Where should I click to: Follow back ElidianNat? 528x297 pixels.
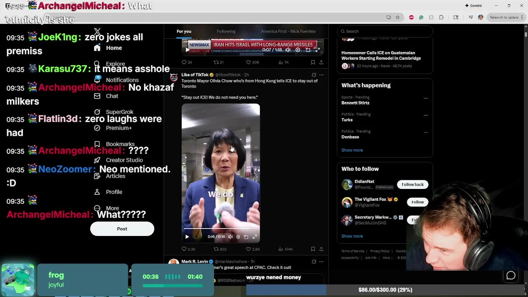coord(412,184)
